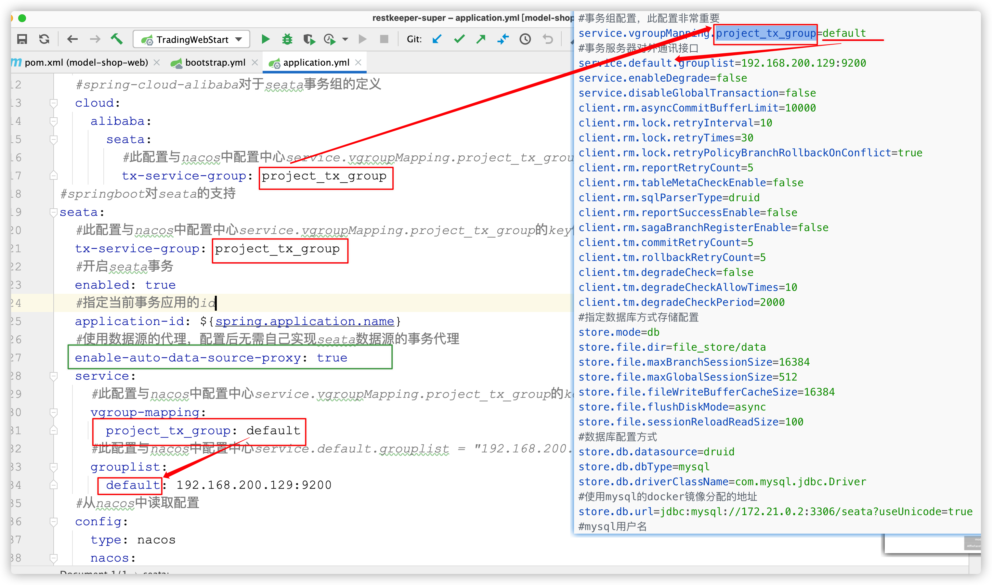
Task: Click 'store.mode=db' in the Nacos config panel
Action: click(x=619, y=332)
